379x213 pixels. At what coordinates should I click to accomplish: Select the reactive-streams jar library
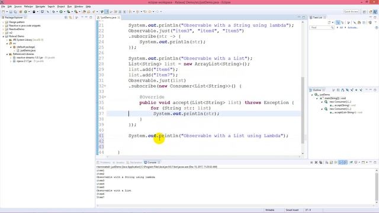[30, 58]
